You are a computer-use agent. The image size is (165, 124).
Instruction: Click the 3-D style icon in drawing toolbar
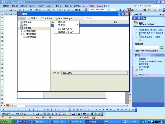(99, 114)
